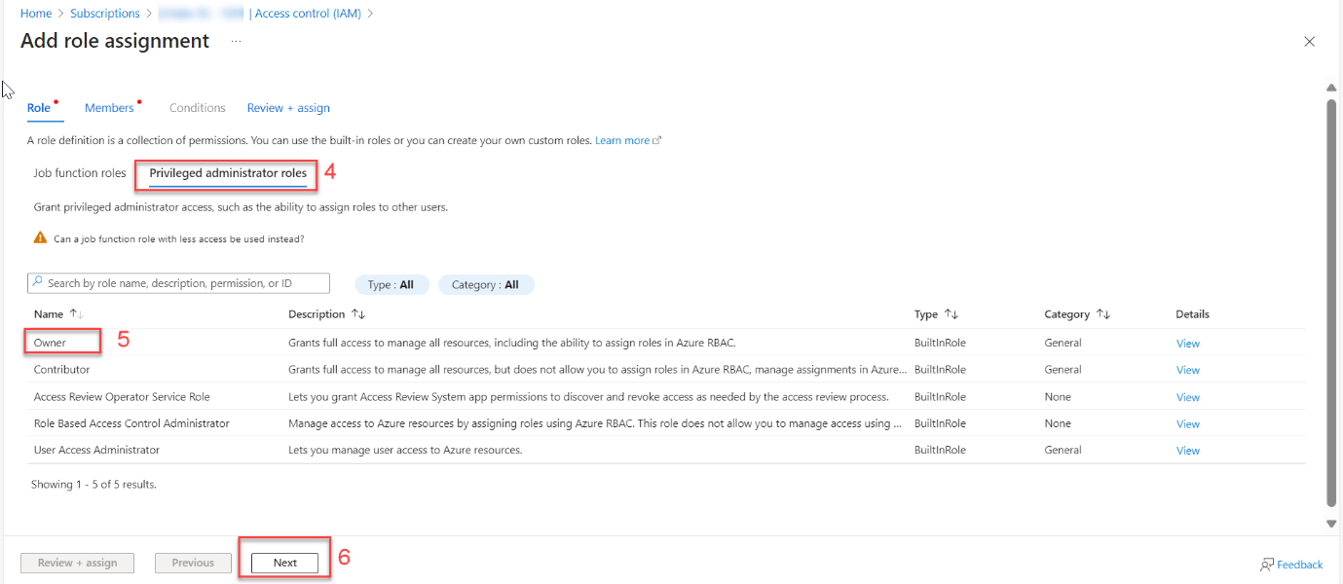
Task: View details for Access Review Operator Service Role
Action: click(x=1188, y=397)
